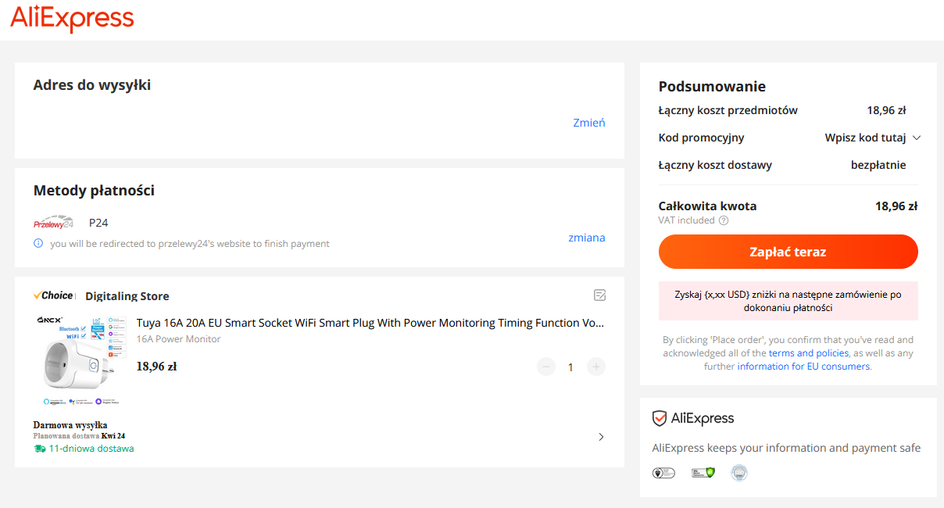The height and width of the screenshot is (508, 944).
Task: Click the product price 18,96 zł
Action: coord(156,367)
